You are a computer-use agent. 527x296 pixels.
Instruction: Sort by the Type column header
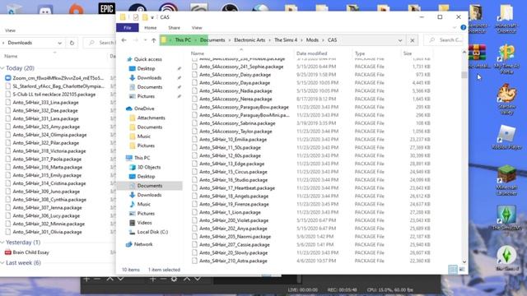[x=360, y=53]
